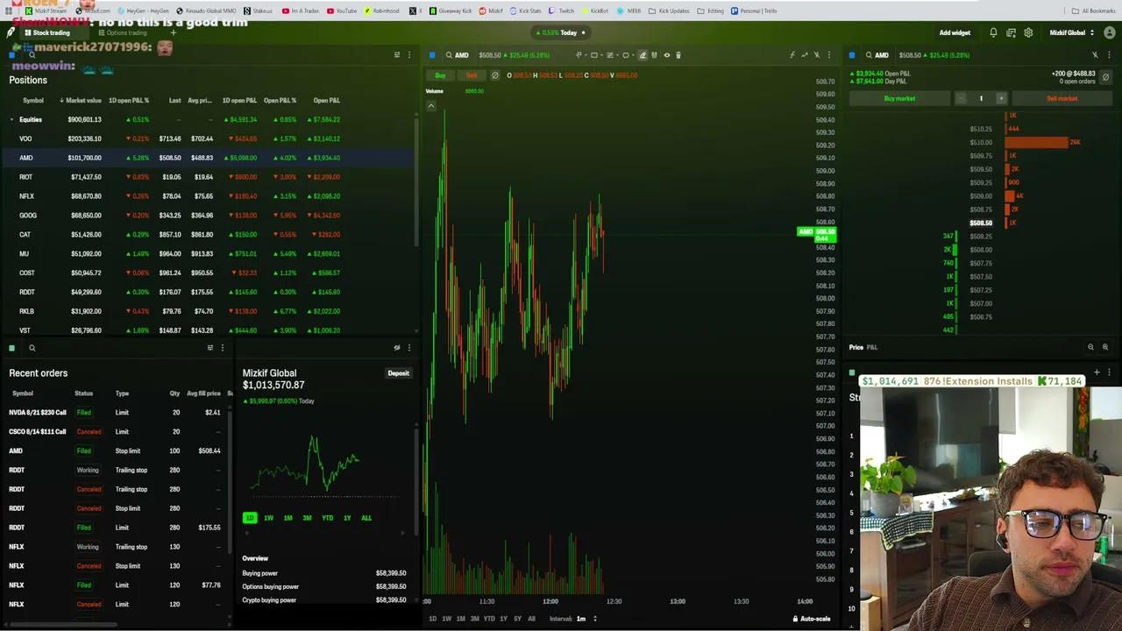Image resolution: width=1122 pixels, height=631 pixels.
Task: Open the settings gear in top bar
Action: (x=1028, y=32)
